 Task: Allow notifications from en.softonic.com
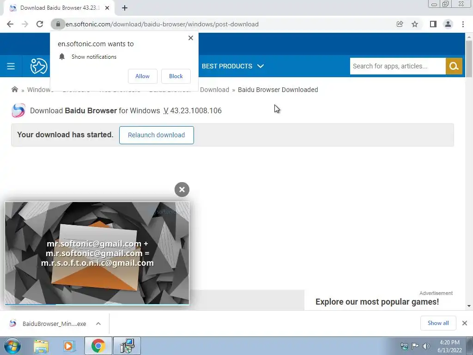(x=142, y=76)
